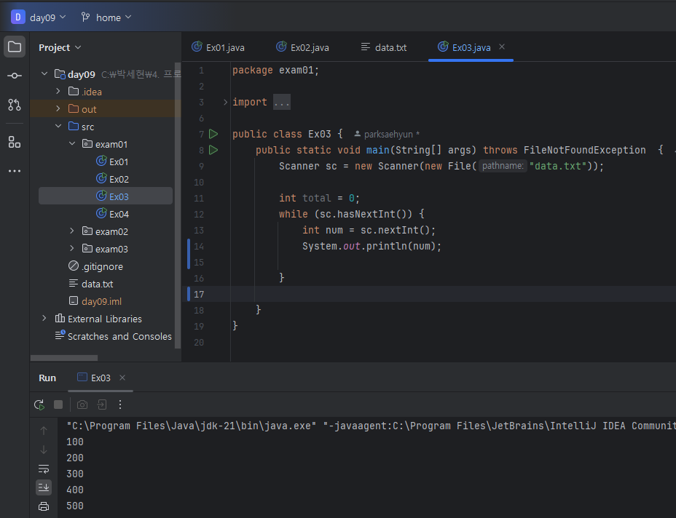Viewport: 676px width, 518px height.
Task: Click author hint parksaehyun
Action: point(387,135)
